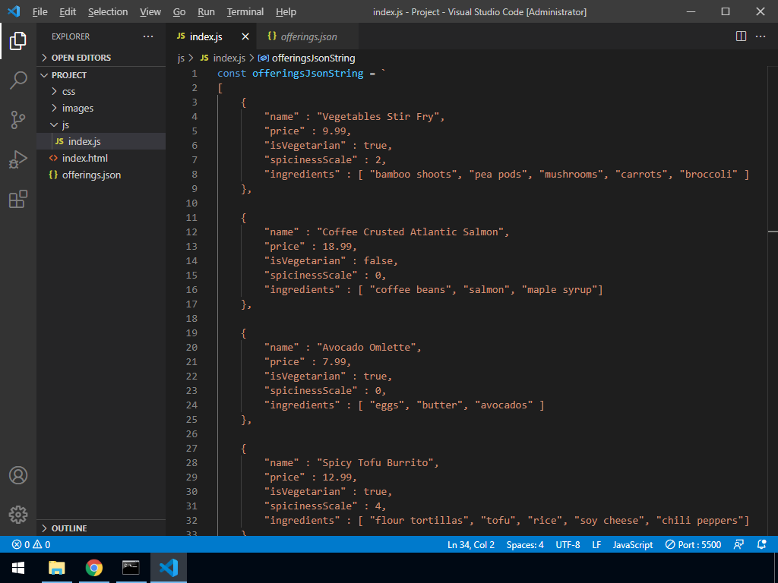Collapse the js folder
Screen dimensions: 778x583
(x=65, y=124)
